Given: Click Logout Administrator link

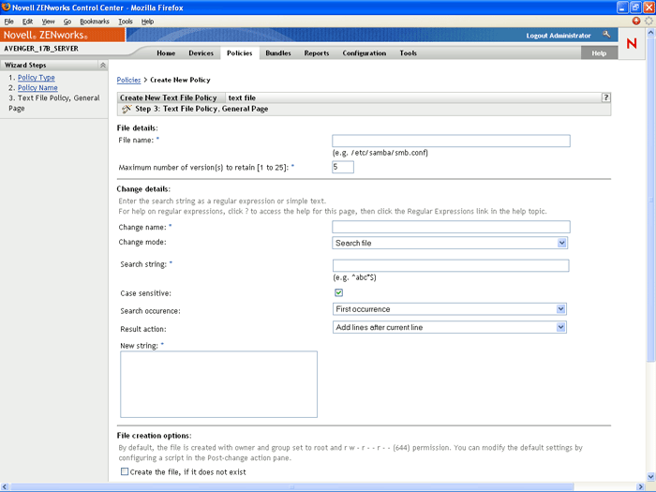Looking at the screenshot, I should [559, 36].
